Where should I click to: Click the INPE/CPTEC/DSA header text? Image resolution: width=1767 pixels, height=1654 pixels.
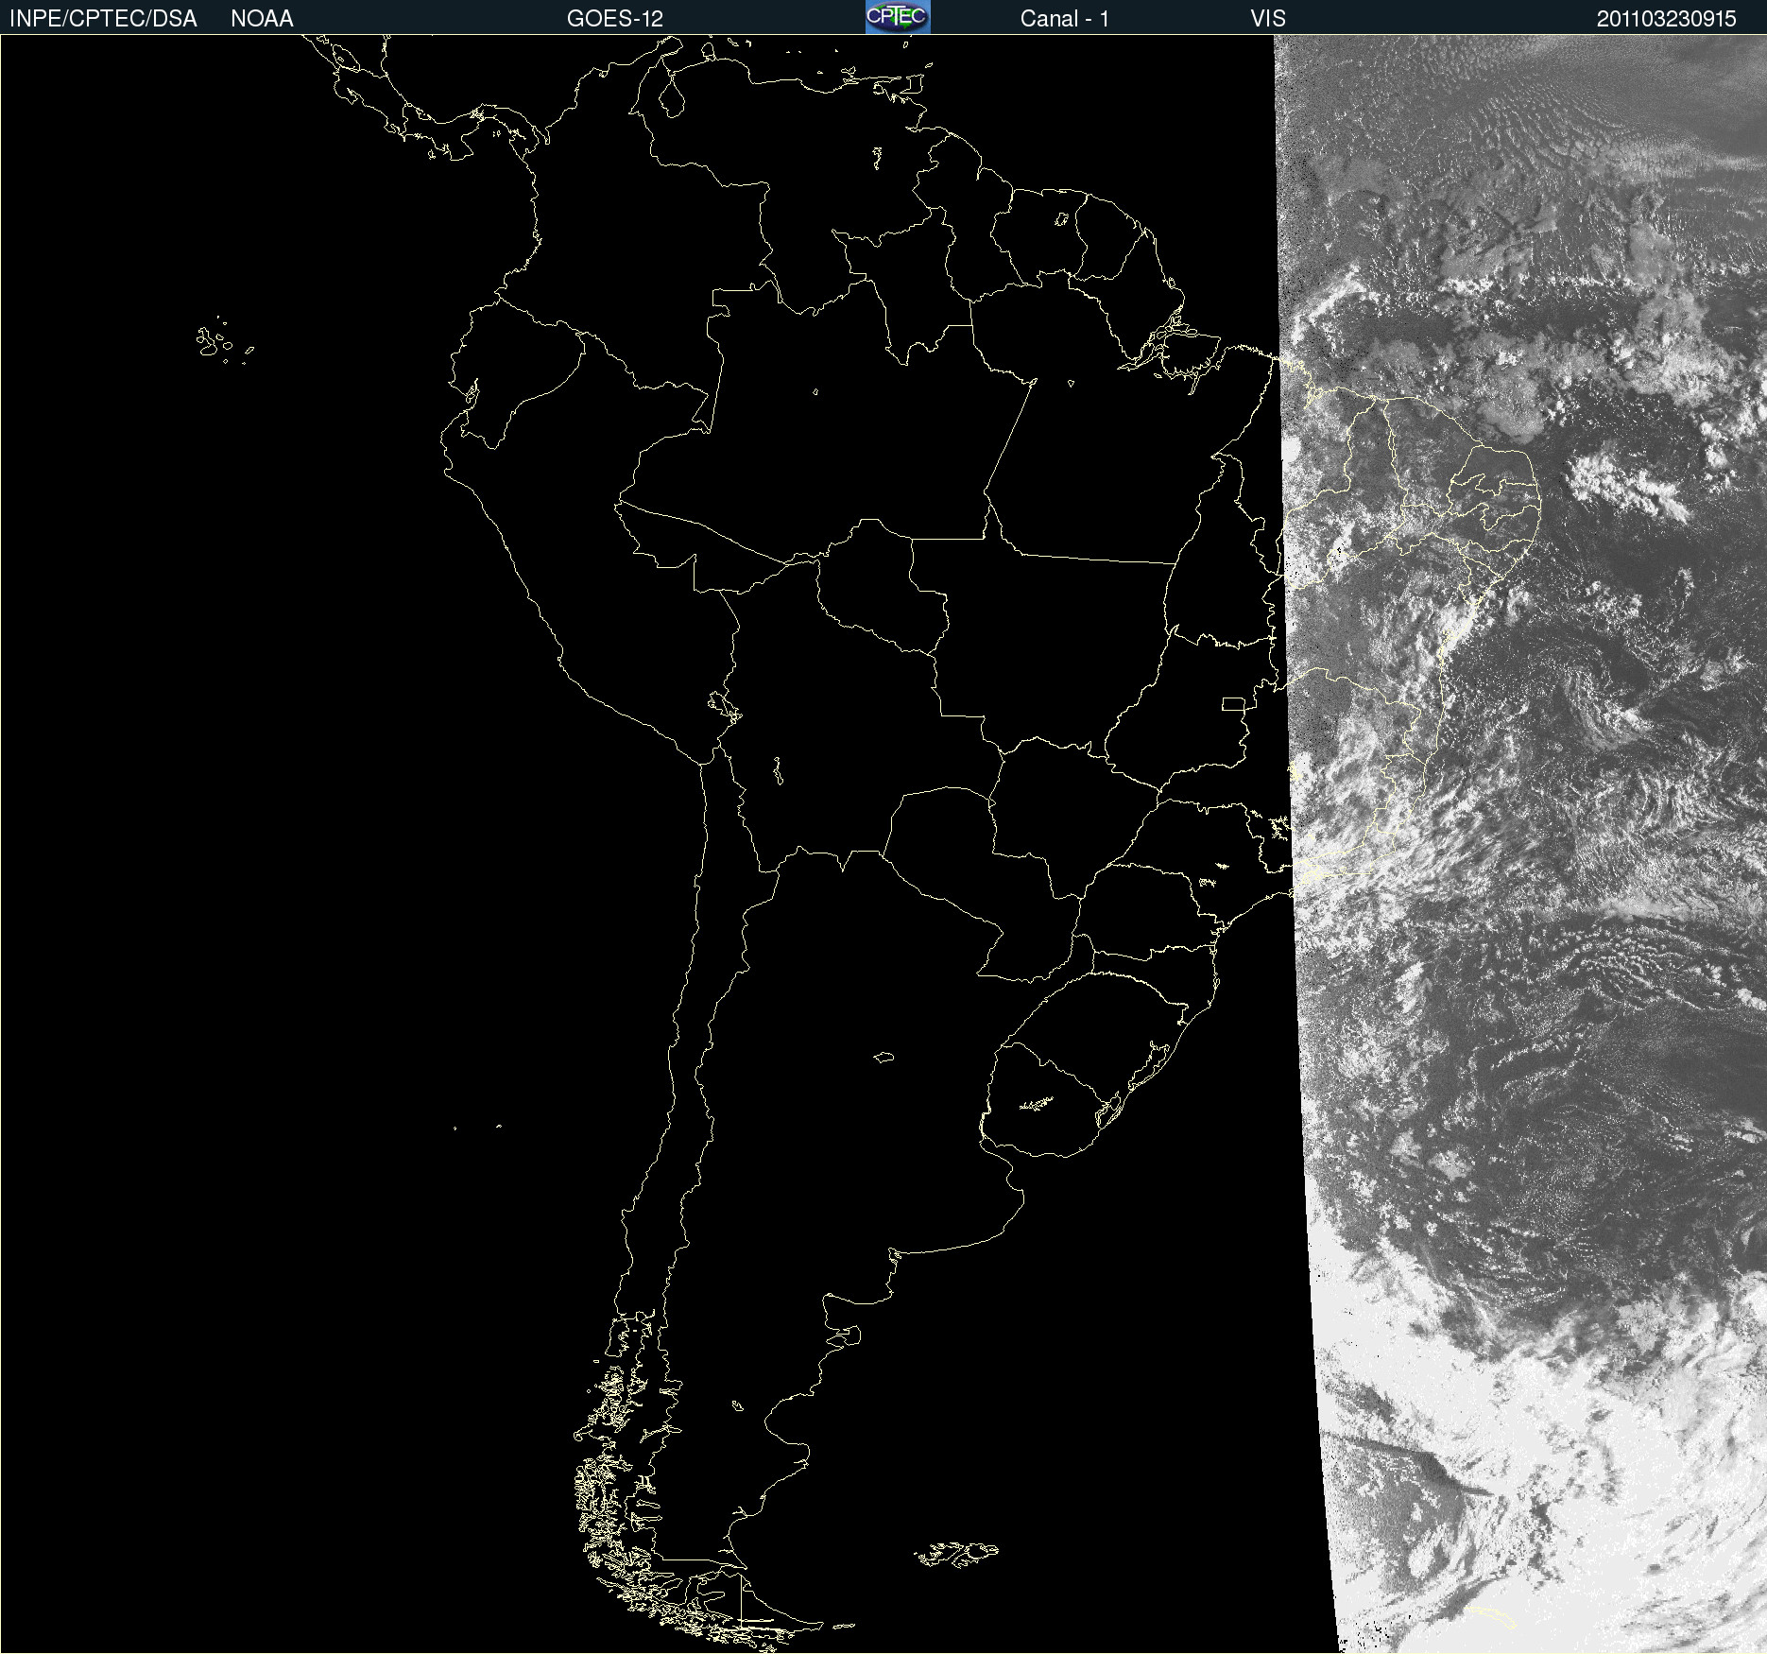(103, 19)
